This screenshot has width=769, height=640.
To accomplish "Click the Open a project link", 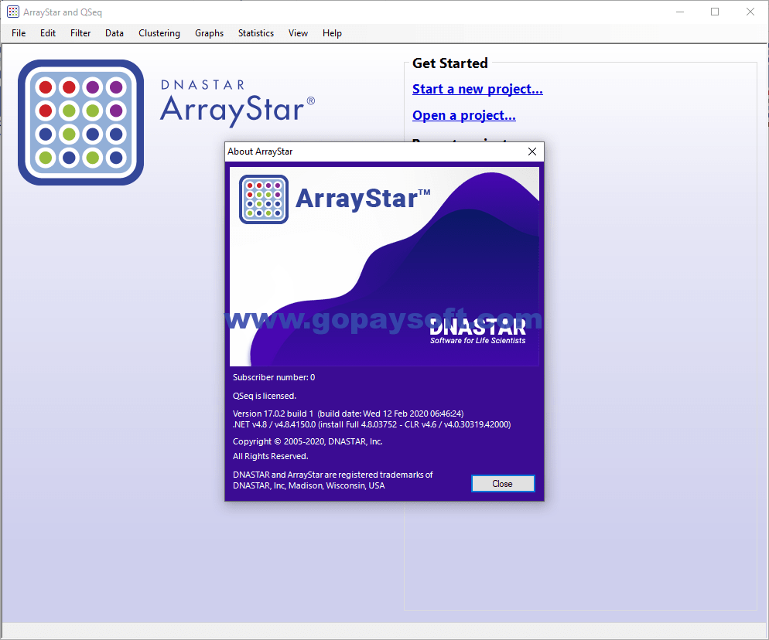I will (x=464, y=116).
